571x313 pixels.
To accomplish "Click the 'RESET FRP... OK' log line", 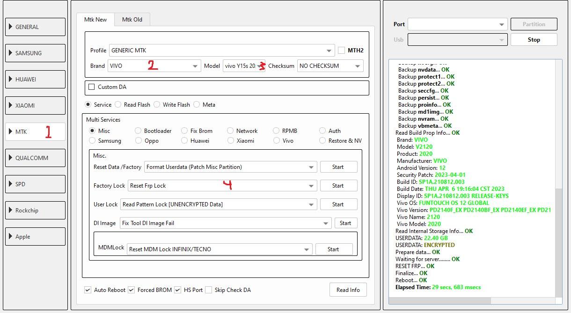I will pyautogui.click(x=415, y=266).
